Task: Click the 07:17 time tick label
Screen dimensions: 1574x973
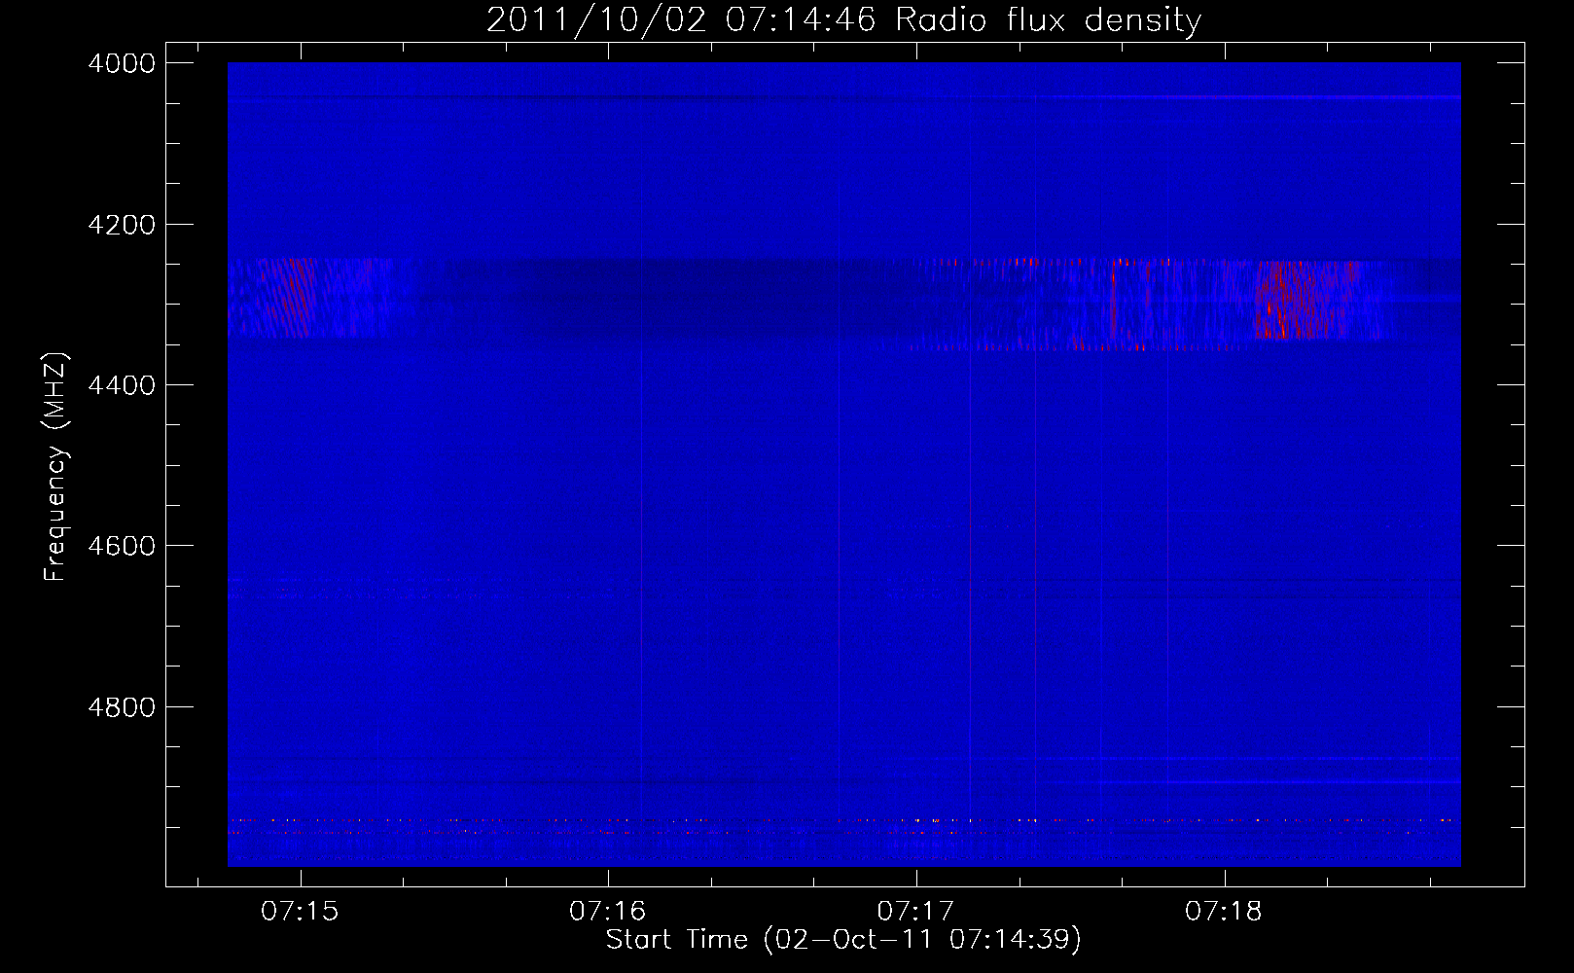Action: tap(915, 912)
